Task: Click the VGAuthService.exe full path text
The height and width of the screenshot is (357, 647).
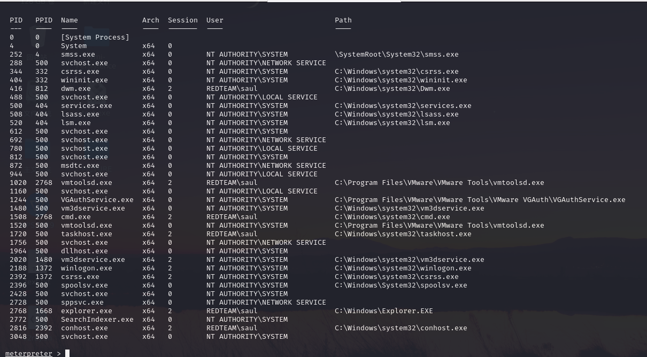Action: click(x=480, y=200)
